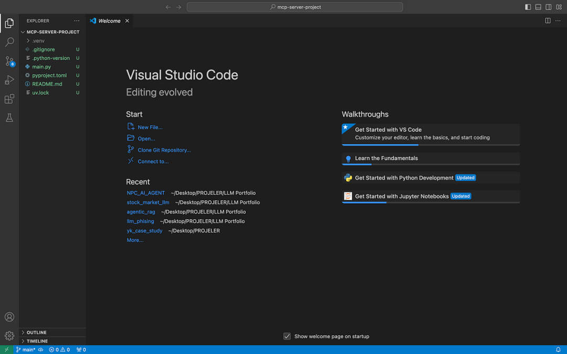Go forward with the right navigation arrow

click(178, 7)
